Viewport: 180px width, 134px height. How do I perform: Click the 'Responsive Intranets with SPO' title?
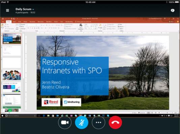[x=72, y=66]
